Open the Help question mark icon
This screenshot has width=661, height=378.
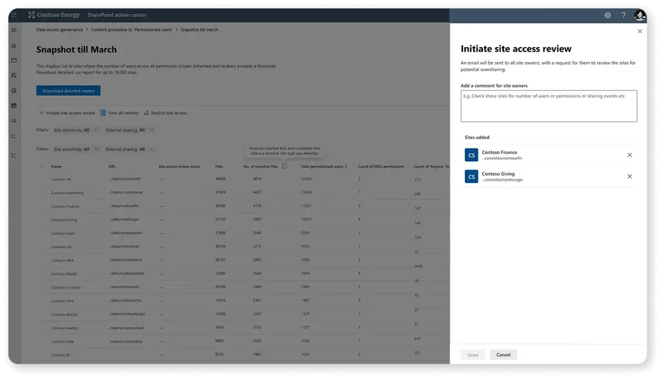pyautogui.click(x=624, y=15)
